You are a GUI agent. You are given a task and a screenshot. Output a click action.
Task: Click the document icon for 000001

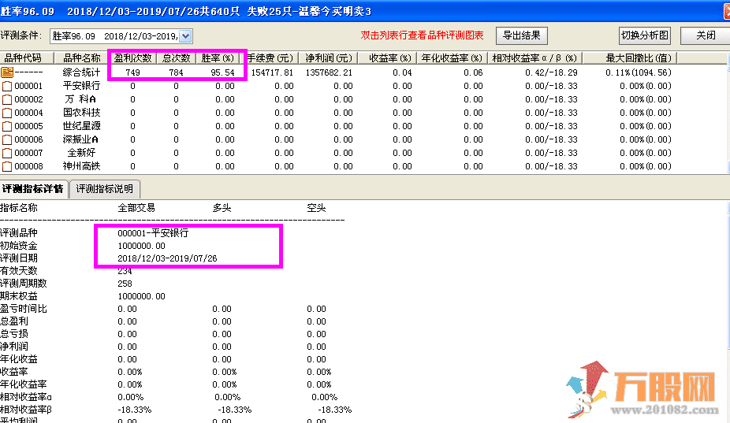7,86
